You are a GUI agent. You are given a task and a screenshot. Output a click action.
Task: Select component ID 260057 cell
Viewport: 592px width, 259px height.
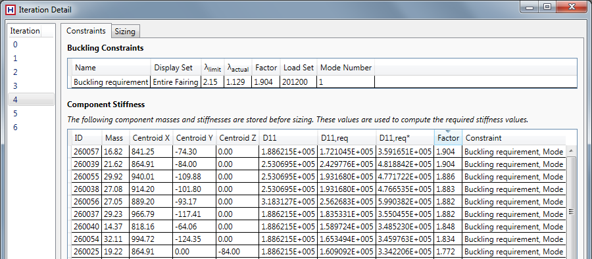pyautogui.click(x=87, y=152)
